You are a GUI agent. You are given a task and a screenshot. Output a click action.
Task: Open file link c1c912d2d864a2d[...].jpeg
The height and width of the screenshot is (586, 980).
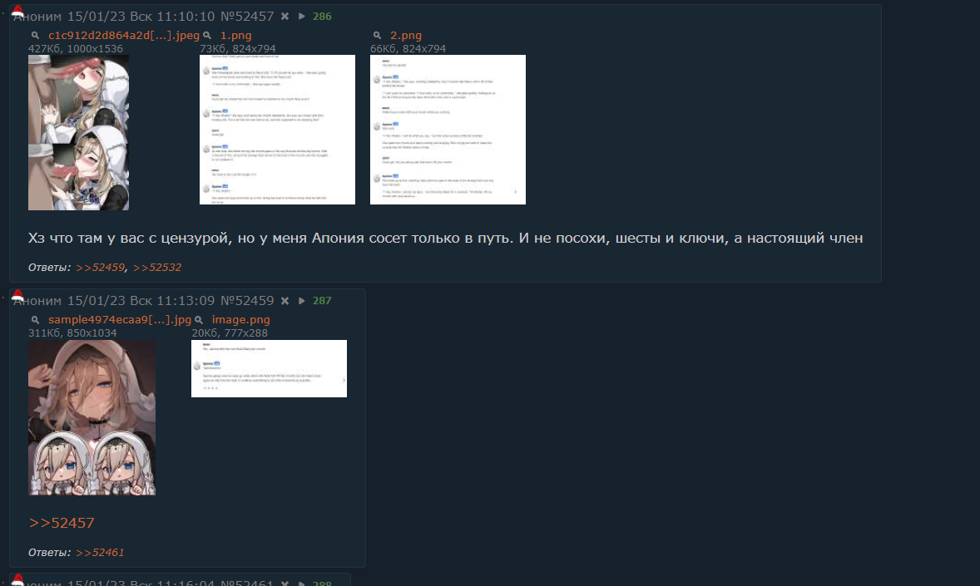(x=124, y=36)
